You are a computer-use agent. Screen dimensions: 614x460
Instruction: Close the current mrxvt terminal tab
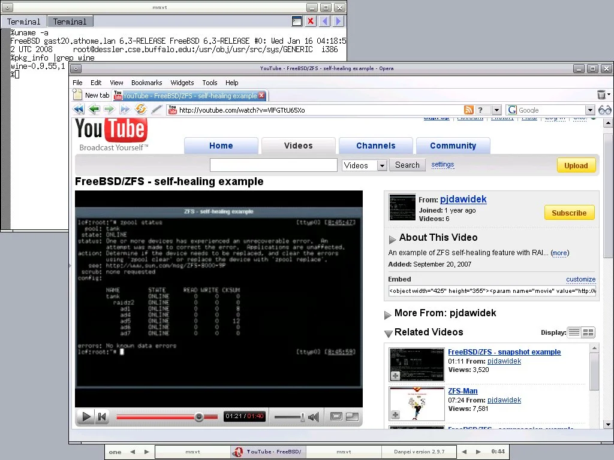(x=311, y=21)
